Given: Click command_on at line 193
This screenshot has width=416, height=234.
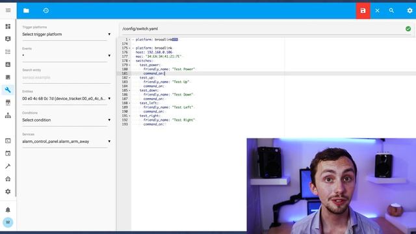Looking at the screenshot, I should pos(154,124).
